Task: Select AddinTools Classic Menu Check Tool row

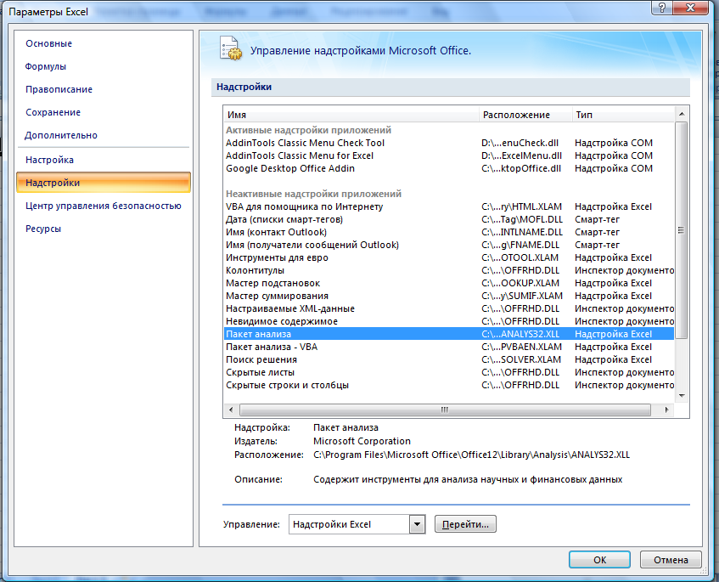Action: pos(449,143)
